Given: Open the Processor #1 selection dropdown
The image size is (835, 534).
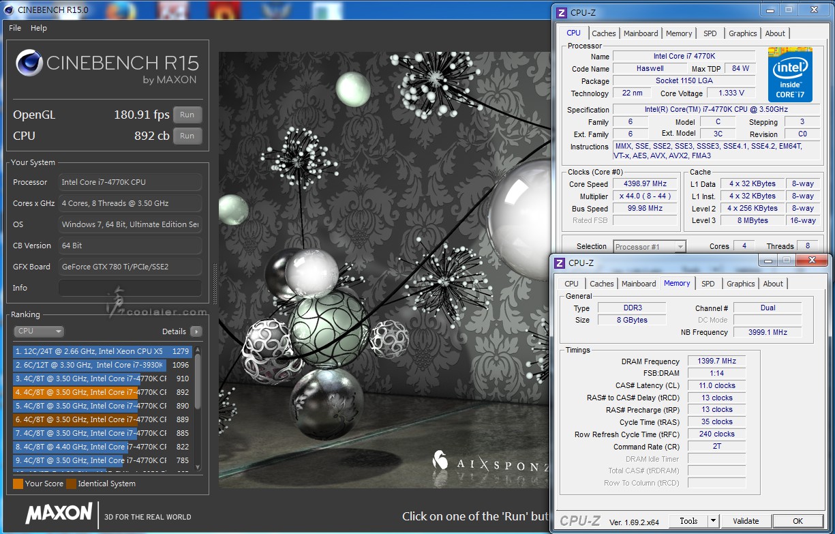Looking at the screenshot, I should pos(650,247).
